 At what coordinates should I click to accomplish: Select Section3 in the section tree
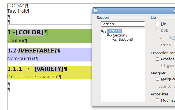click(x=126, y=40)
